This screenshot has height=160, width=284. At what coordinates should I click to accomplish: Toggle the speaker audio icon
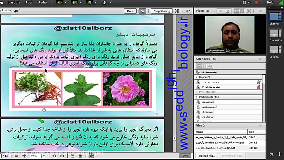(60, 3)
